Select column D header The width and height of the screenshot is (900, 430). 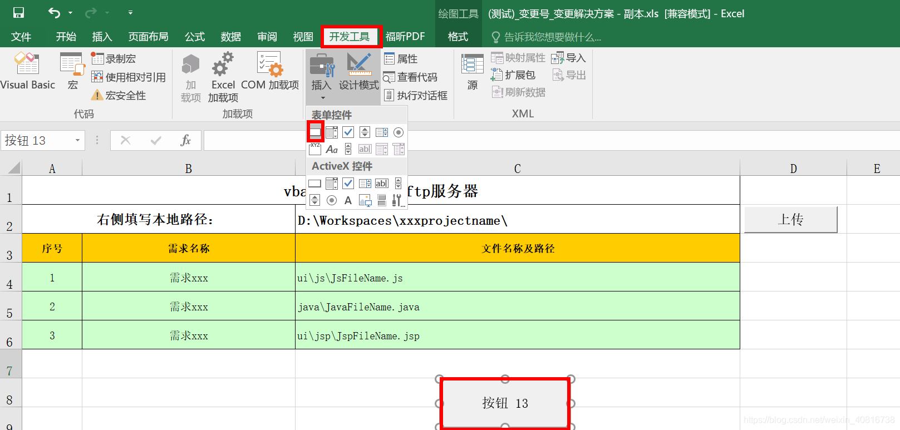click(793, 169)
